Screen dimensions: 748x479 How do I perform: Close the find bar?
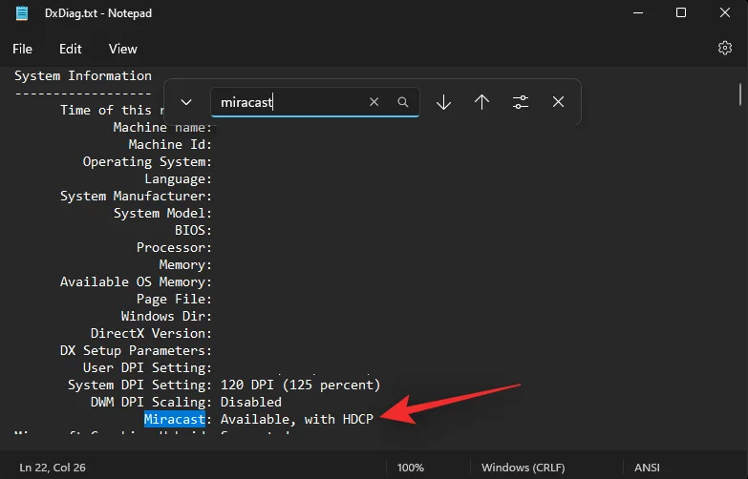(x=558, y=101)
